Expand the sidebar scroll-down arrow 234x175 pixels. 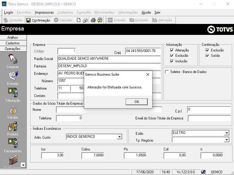pos(23,165)
